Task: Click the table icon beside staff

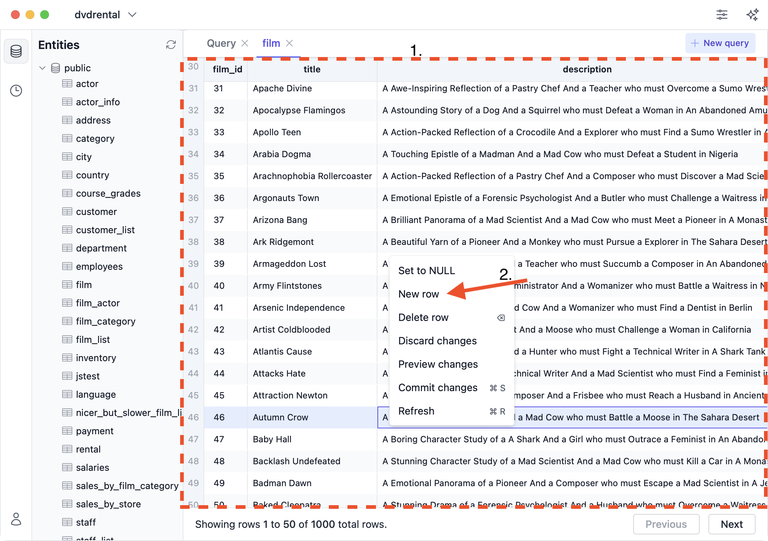Action: coord(67,522)
